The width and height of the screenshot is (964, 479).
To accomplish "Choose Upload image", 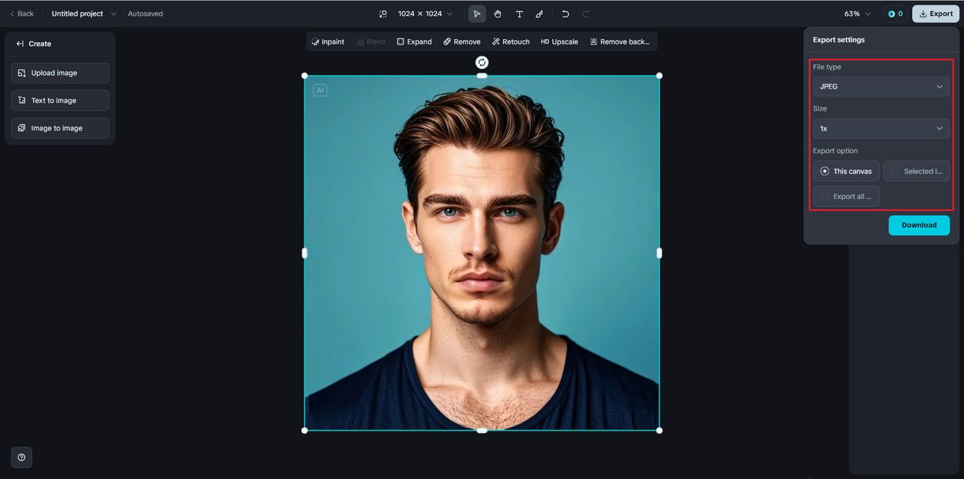I will [x=60, y=73].
